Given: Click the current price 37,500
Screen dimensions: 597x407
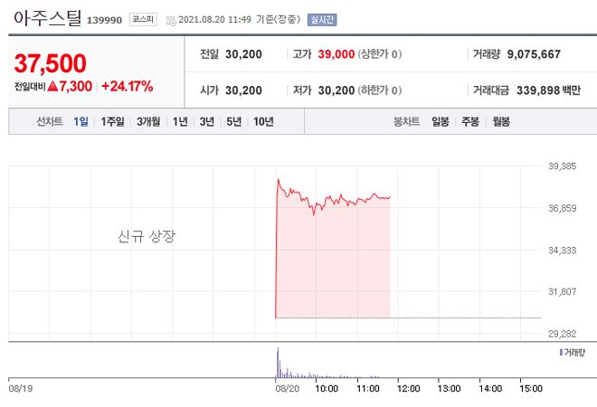Looking at the screenshot, I should 51,62.
